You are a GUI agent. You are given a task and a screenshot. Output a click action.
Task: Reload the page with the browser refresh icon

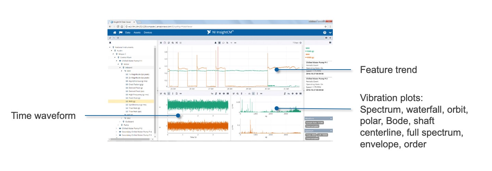coord(118,26)
